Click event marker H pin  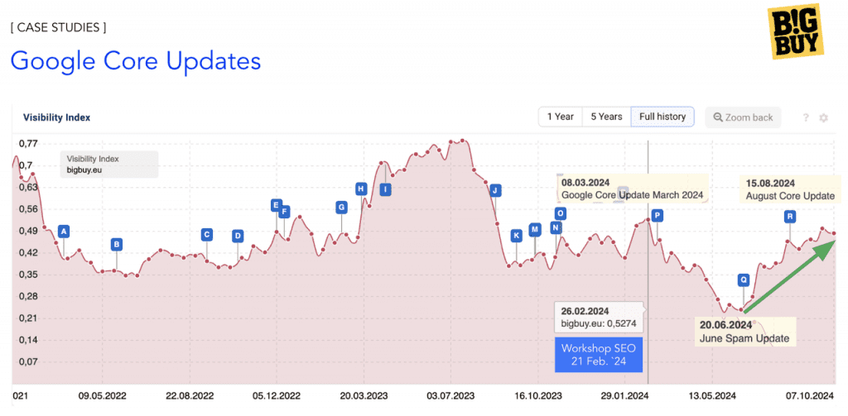tap(361, 189)
